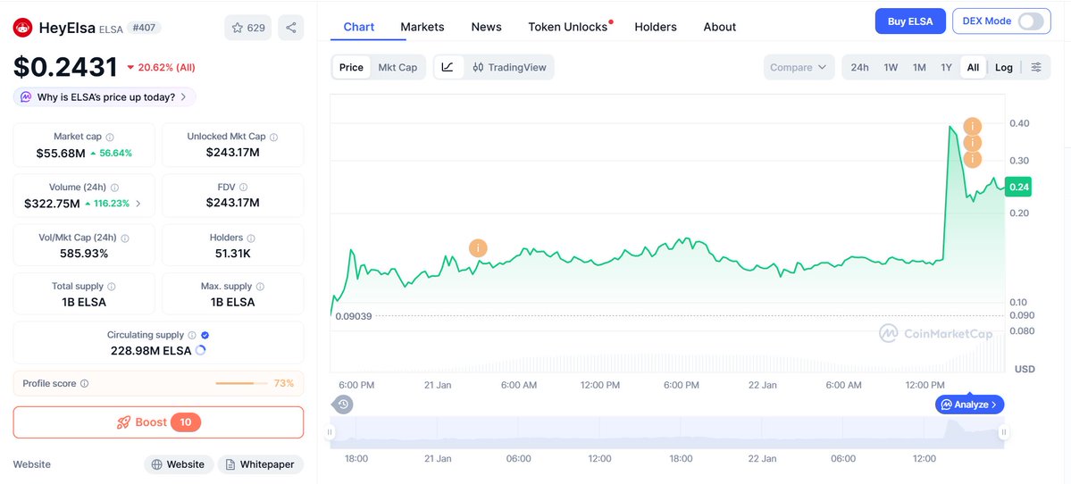Open the Token Unlocks tab
1071x484 pixels.
pyautogui.click(x=567, y=27)
